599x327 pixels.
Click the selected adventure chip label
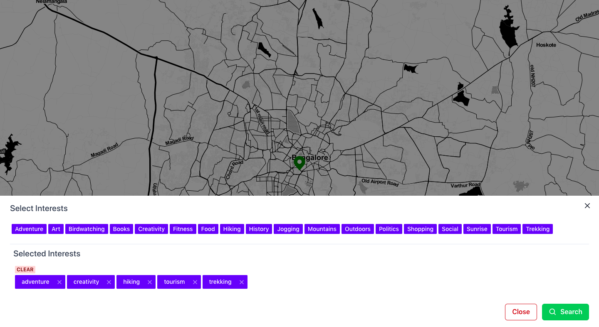click(35, 282)
